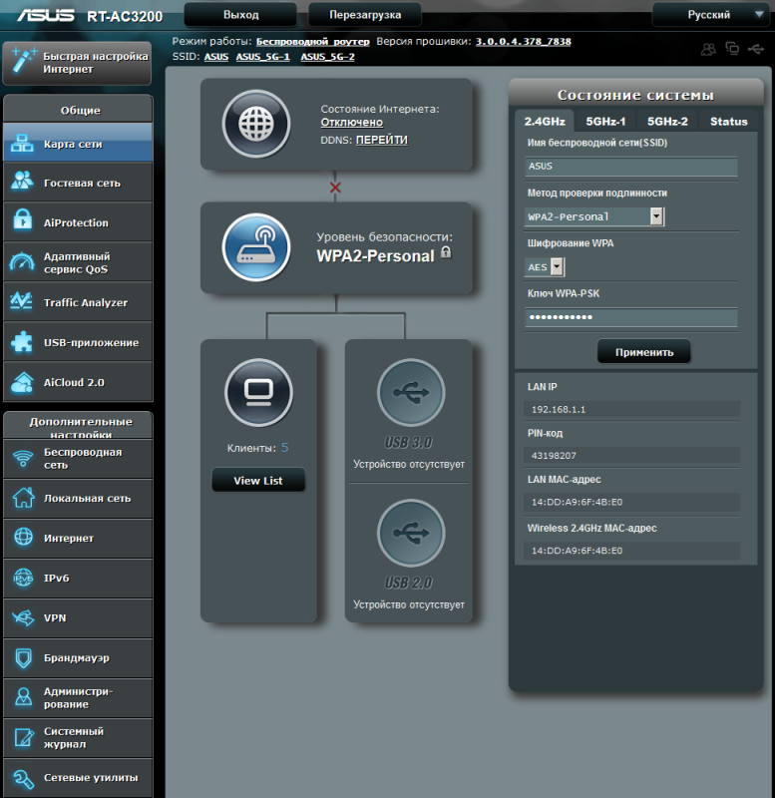Click the USB status icon in header
Screen dimensions: 775x798
[x=756, y=49]
